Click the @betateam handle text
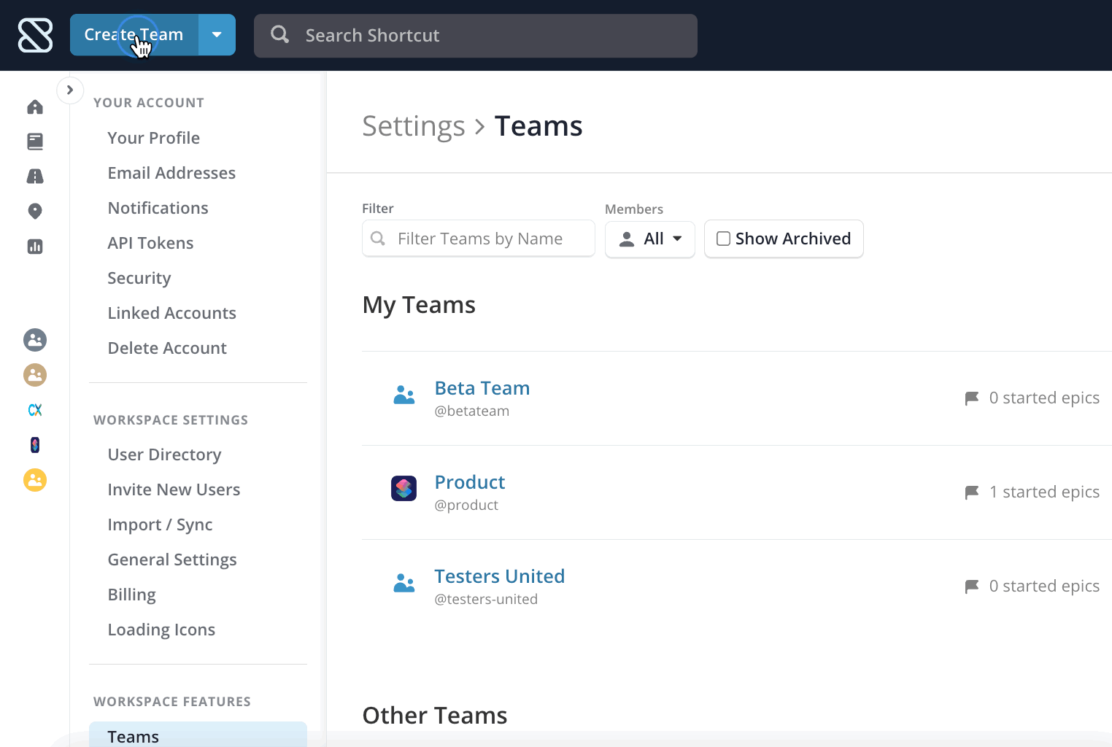Viewport: 1112px width, 747px height. (472, 411)
